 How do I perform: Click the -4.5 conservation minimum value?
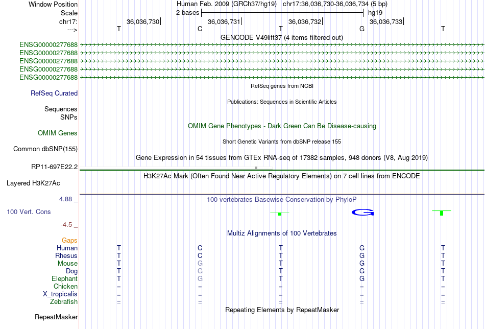click(66, 225)
